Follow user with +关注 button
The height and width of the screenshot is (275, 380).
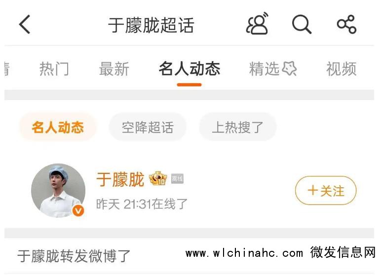coord(326,191)
